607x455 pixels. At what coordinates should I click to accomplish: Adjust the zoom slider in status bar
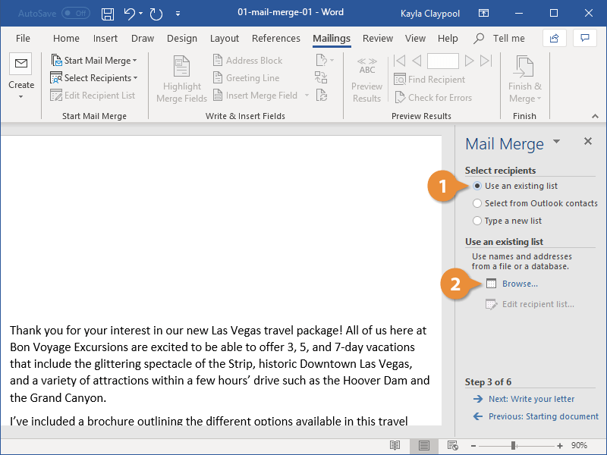pos(514,445)
